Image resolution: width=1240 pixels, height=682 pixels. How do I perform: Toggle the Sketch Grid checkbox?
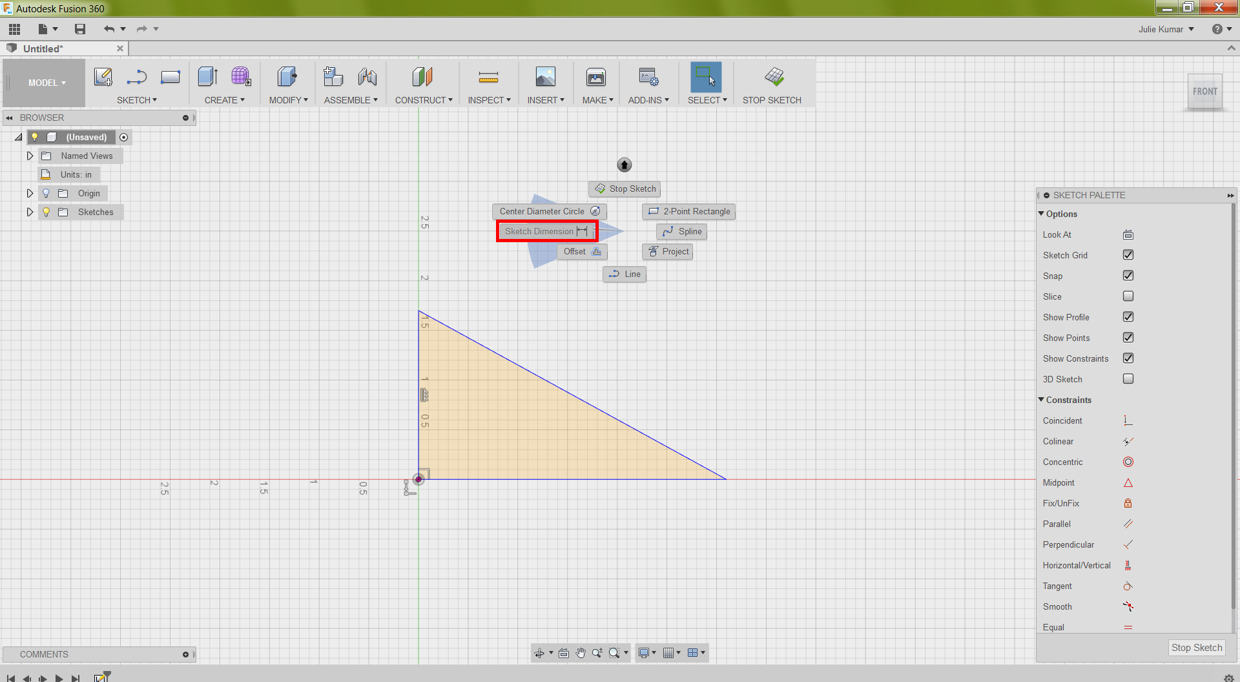click(1128, 255)
